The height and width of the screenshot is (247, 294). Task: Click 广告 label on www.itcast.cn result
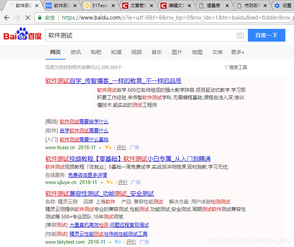coord(135,148)
